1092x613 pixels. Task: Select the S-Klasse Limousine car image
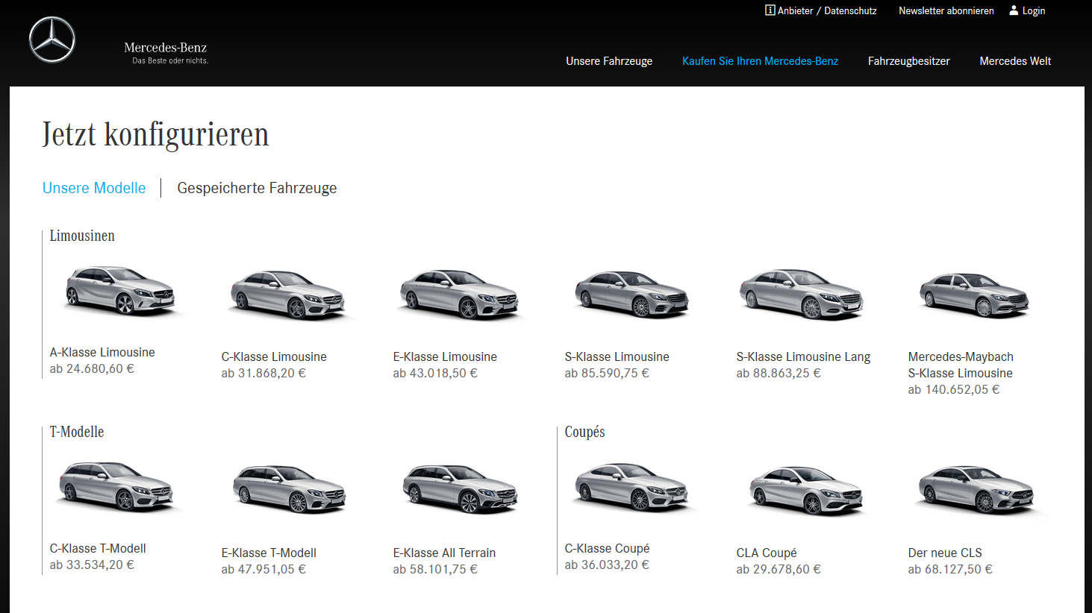(x=631, y=295)
